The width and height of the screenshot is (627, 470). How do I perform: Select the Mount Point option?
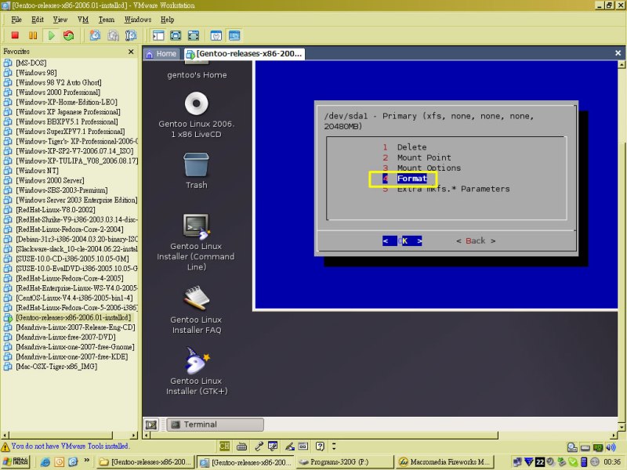point(417,157)
